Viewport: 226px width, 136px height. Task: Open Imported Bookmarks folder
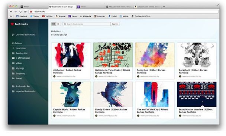coord(24,91)
